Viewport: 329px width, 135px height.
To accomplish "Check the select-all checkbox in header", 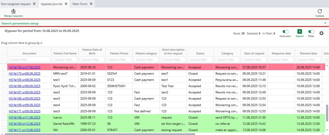I will (x=4, y=53).
